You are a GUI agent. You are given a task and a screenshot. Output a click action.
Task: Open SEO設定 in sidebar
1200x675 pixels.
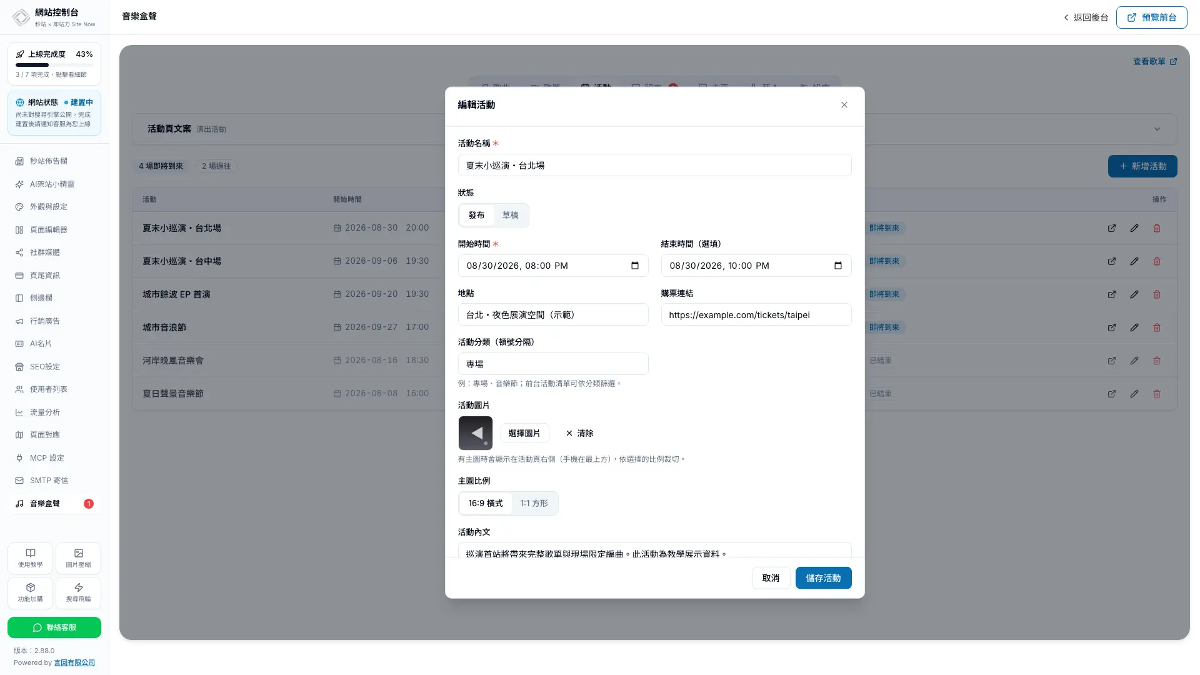coord(54,367)
